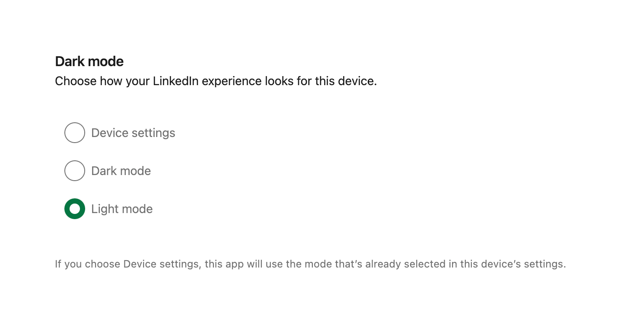Click the "Device settings" option label text
621x325 pixels.
(133, 133)
